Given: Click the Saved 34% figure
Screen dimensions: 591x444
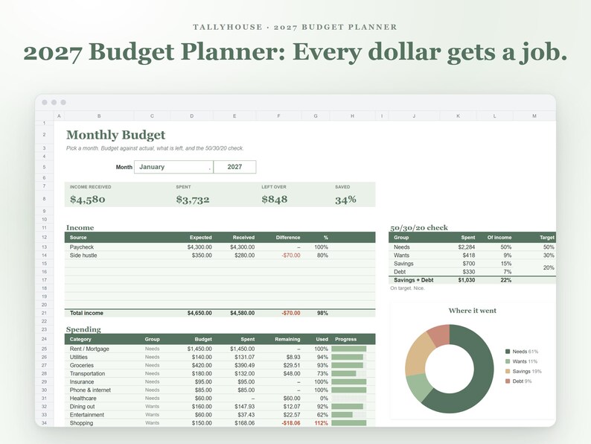Looking at the screenshot, I should pyautogui.click(x=345, y=199).
